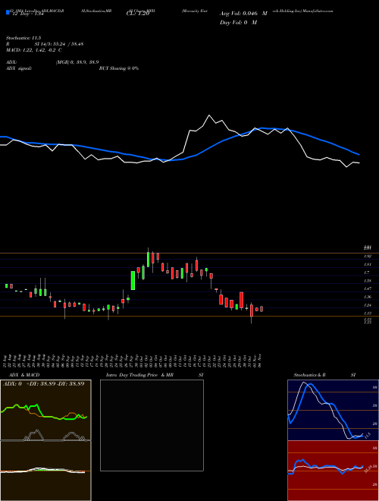The height and width of the screenshot is (501, 379).
Task: Select the 'Stochastics: 11.5' reading
Action: (23, 38)
